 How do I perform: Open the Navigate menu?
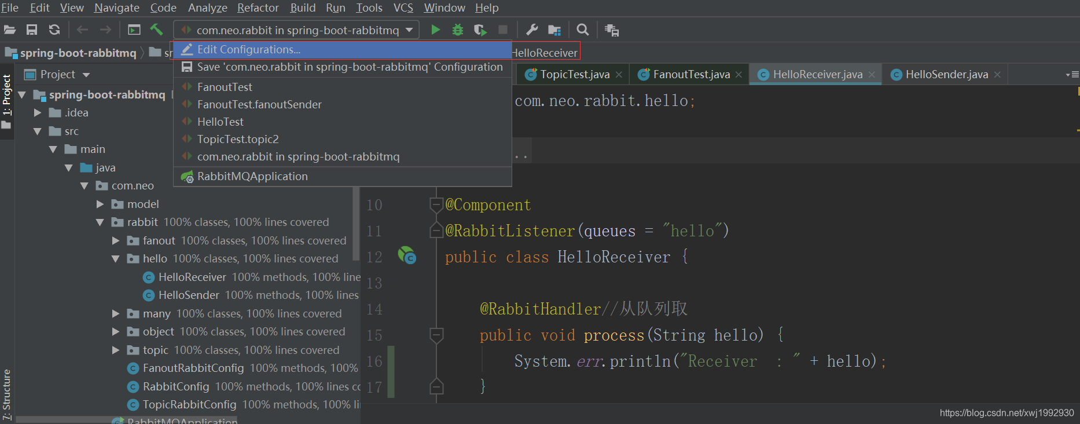117,8
